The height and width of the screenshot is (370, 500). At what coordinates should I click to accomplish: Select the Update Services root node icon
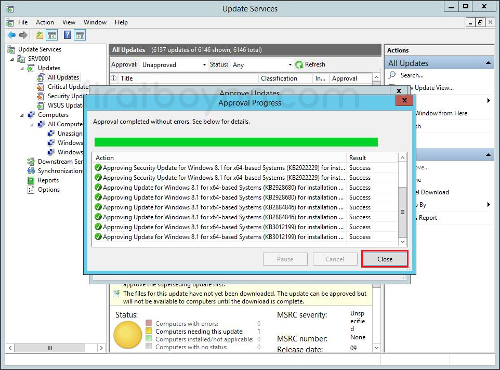pos(11,49)
